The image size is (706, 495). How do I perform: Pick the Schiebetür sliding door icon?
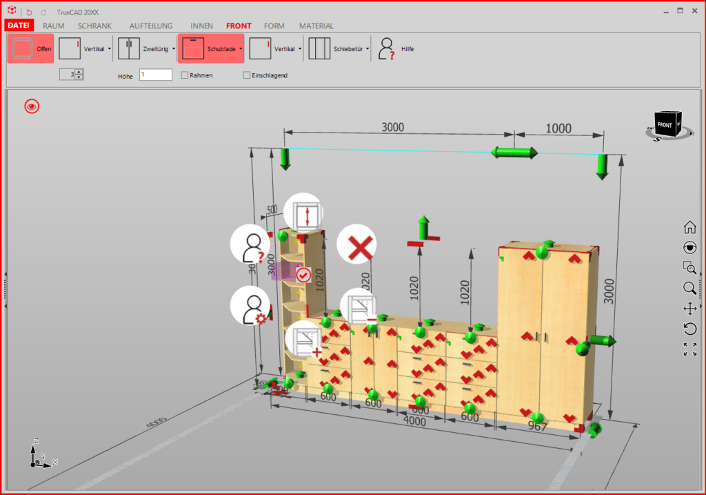point(320,49)
